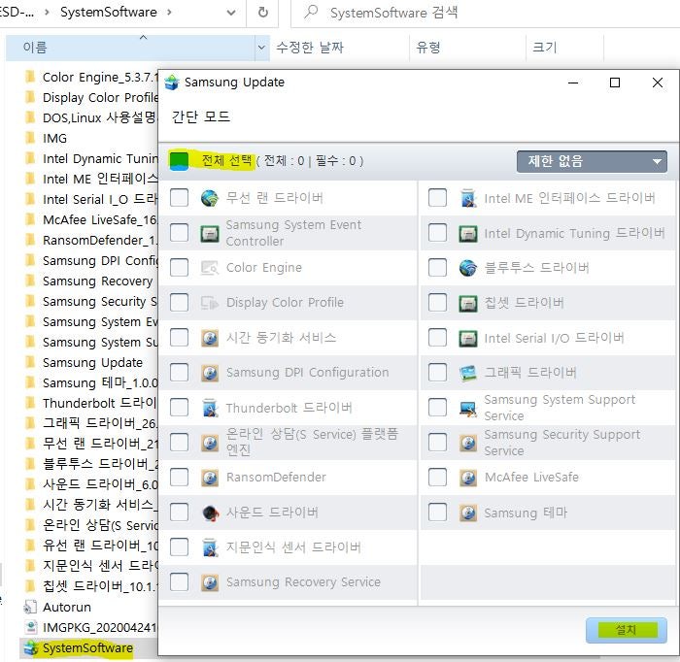This screenshot has width=680, height=662.
Task: Click the search magnifier icon in Explorer
Action: [x=311, y=12]
